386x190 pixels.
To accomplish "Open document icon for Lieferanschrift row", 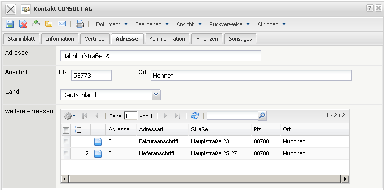I will tap(98, 154).
